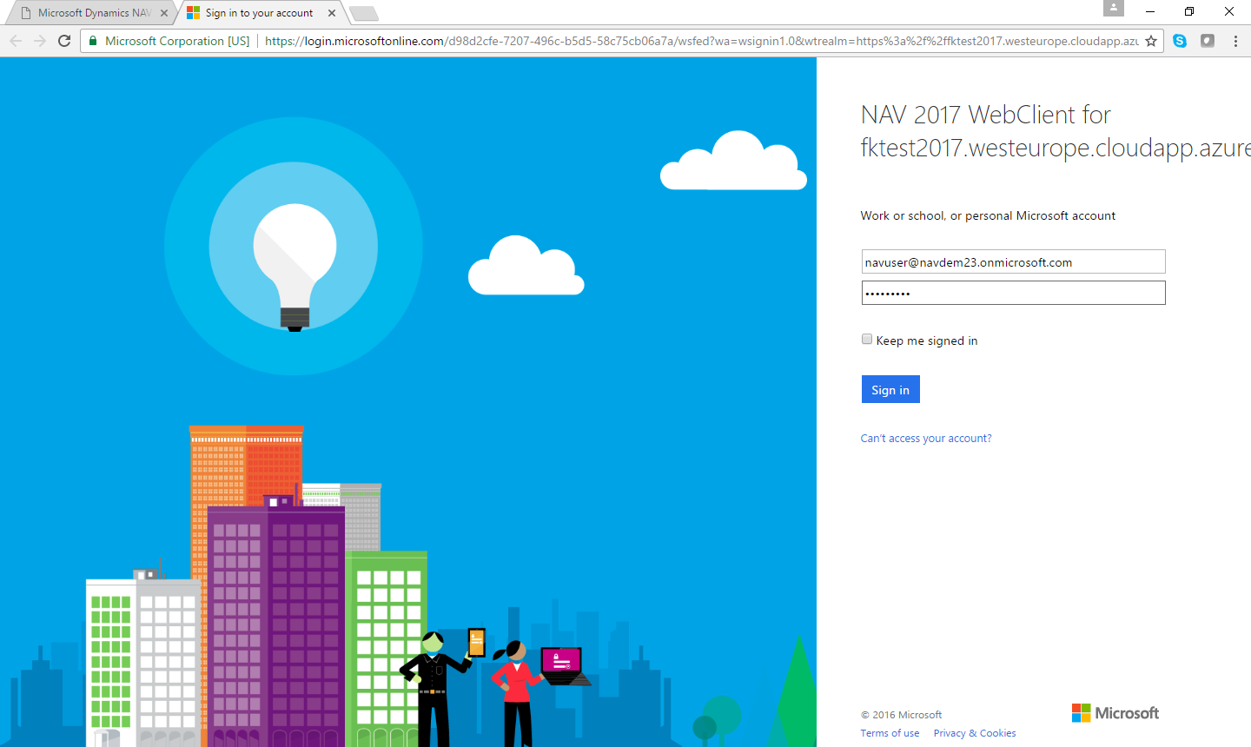Click the Chrome profile avatar icon

tap(1114, 9)
